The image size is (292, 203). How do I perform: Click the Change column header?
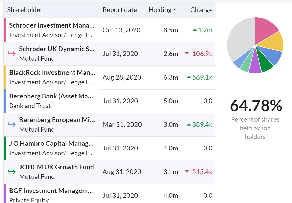click(201, 10)
